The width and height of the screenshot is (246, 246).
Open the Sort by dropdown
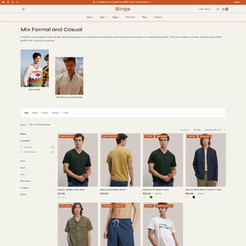(214, 130)
